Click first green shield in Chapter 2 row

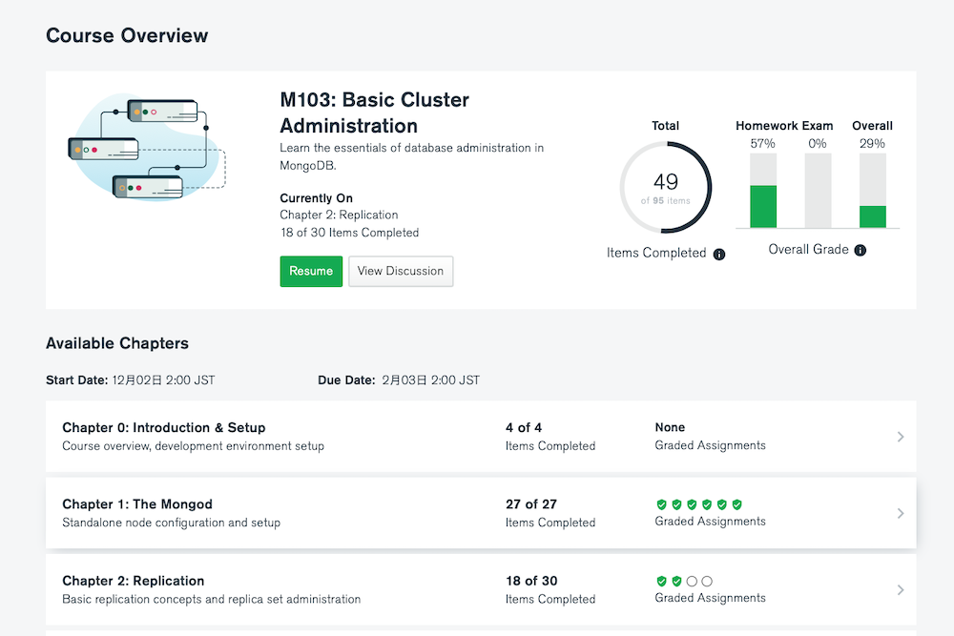click(x=661, y=582)
